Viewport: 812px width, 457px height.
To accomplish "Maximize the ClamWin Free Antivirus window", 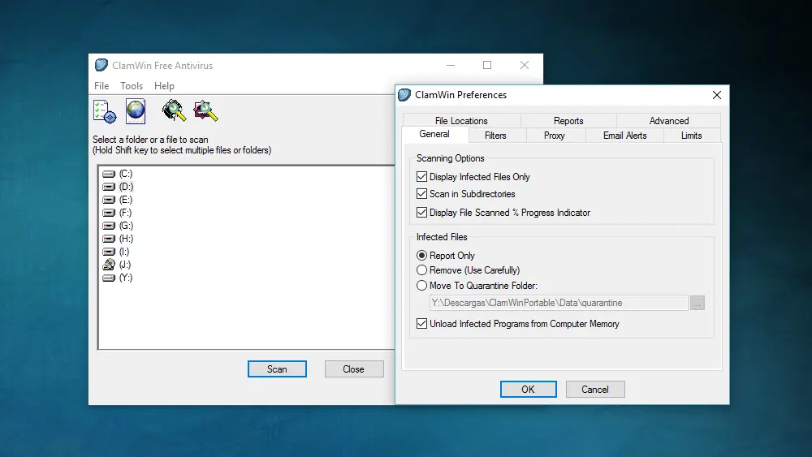I will (x=486, y=65).
